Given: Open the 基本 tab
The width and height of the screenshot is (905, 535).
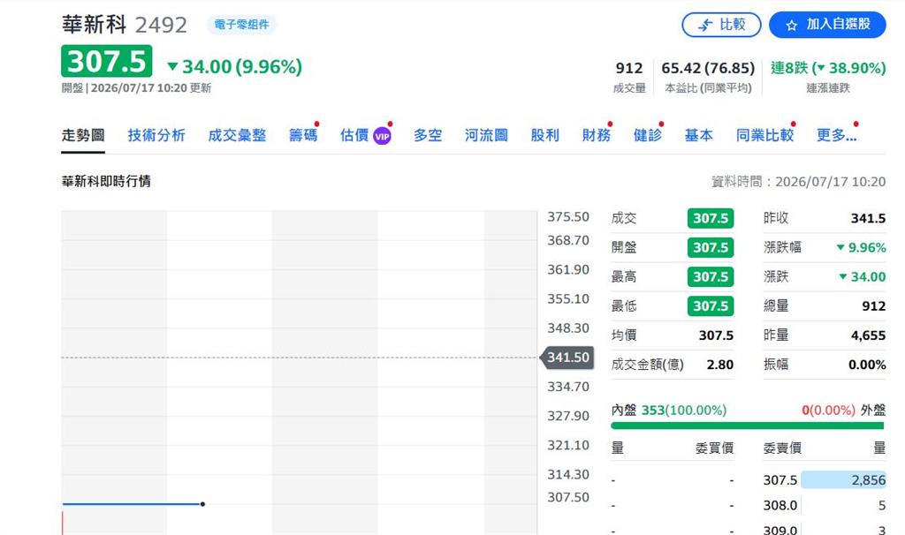Looking at the screenshot, I should pyautogui.click(x=699, y=135).
